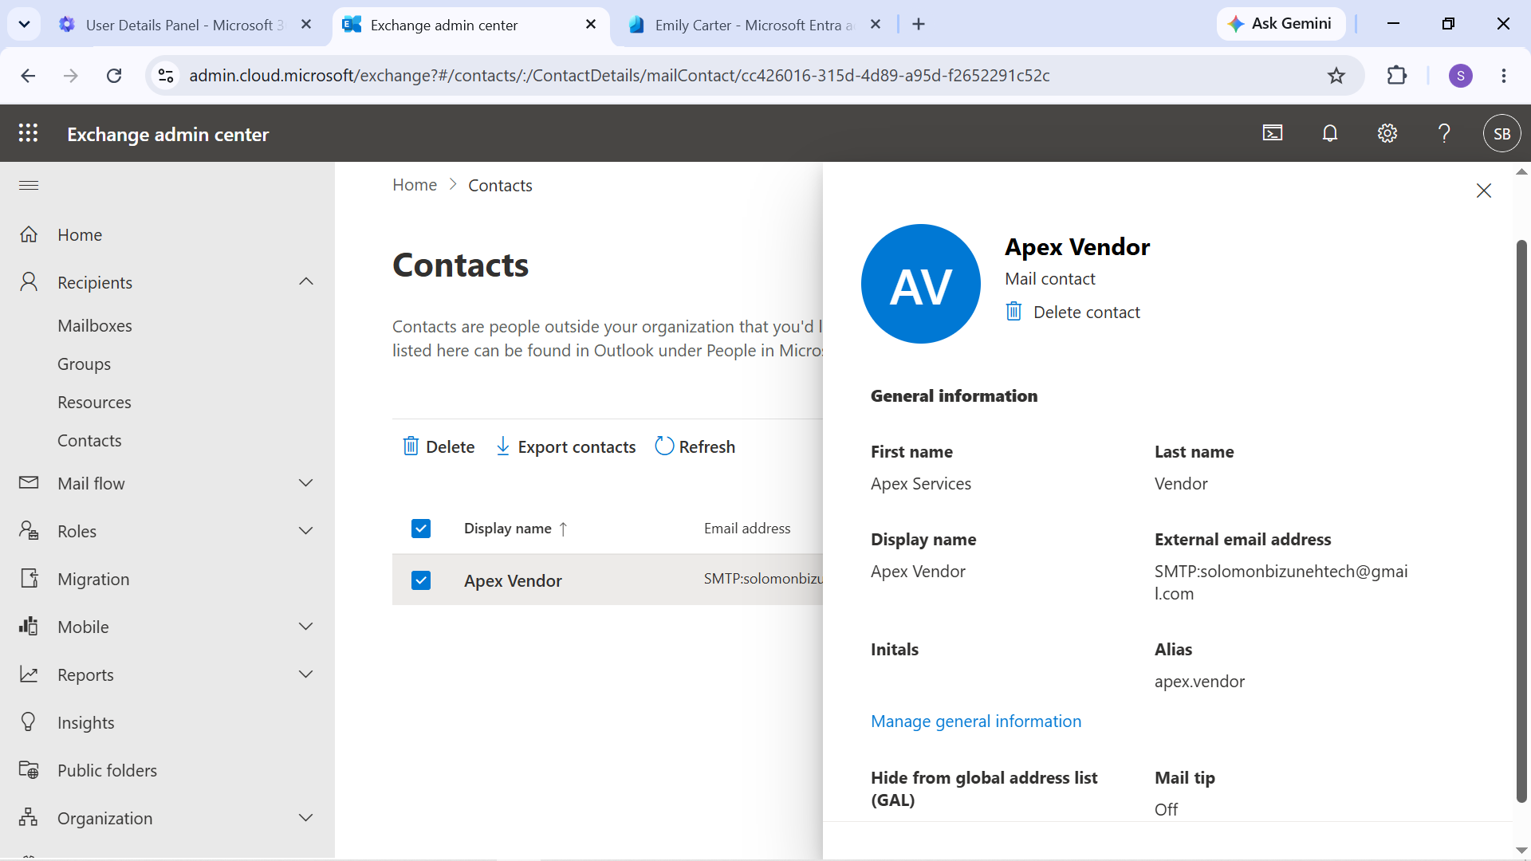Expand the Reports section chevron
The image size is (1531, 861).
[x=306, y=674]
